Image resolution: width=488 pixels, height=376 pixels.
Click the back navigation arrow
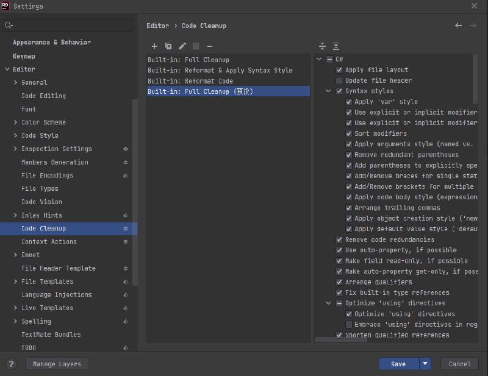[459, 26]
